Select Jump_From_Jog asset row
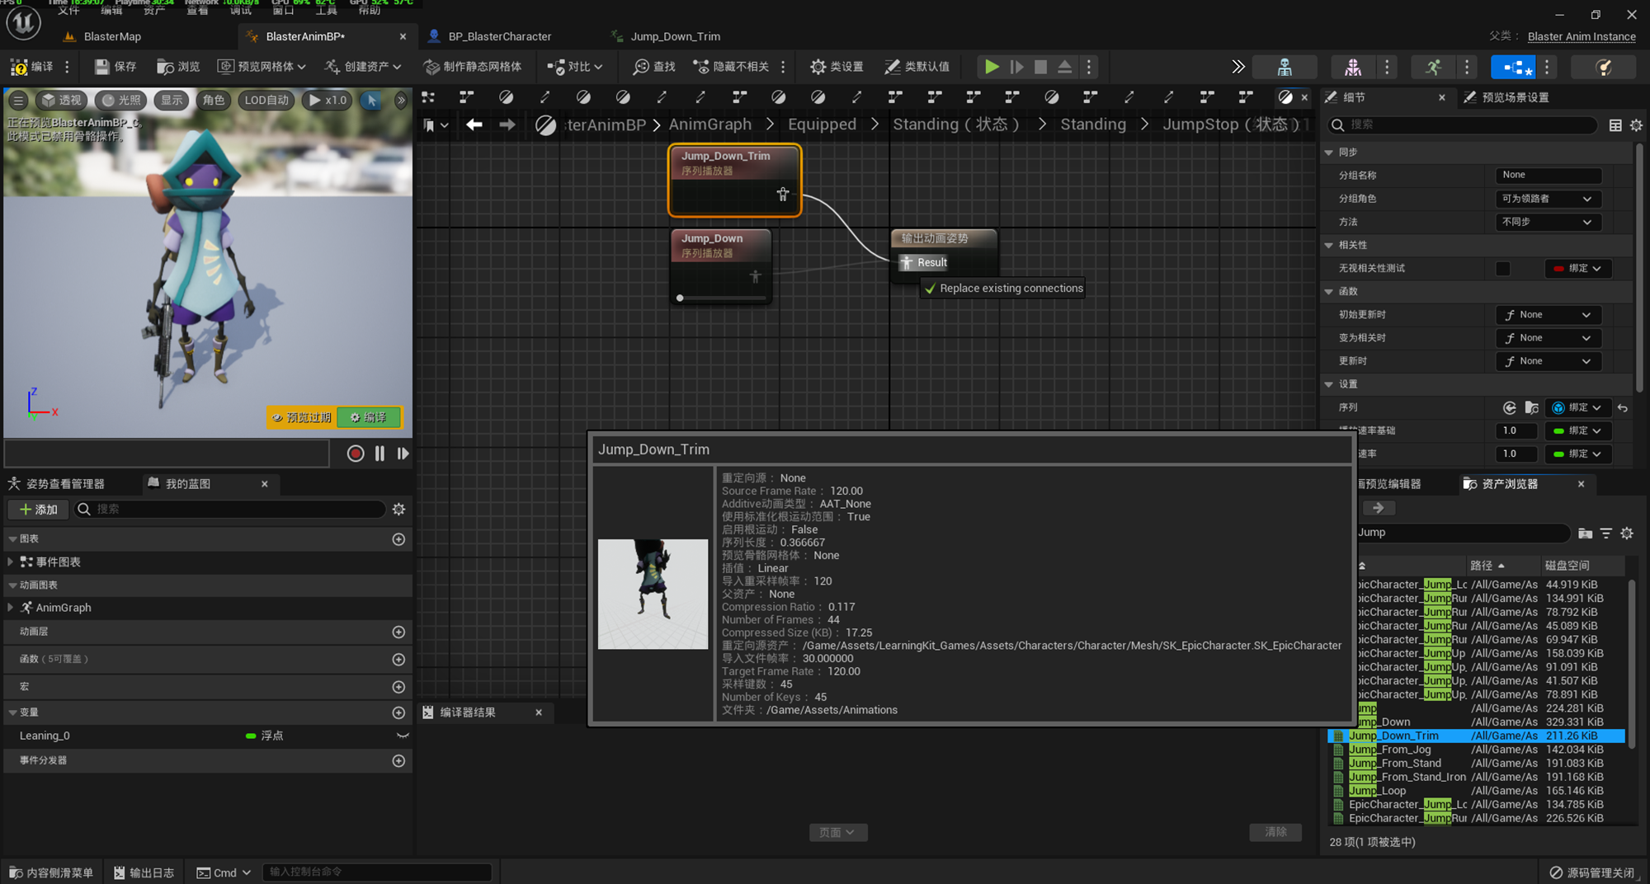 pyautogui.click(x=1477, y=750)
